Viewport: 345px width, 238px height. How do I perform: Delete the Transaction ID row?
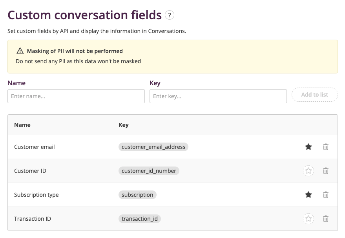coord(326,219)
